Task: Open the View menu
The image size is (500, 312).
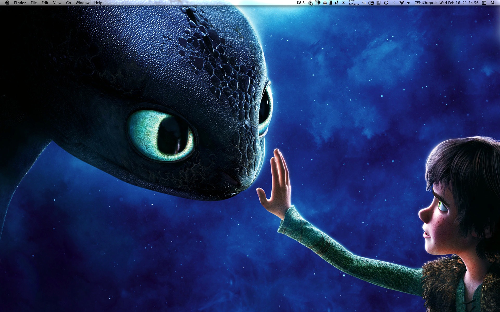Action: pyautogui.click(x=57, y=3)
